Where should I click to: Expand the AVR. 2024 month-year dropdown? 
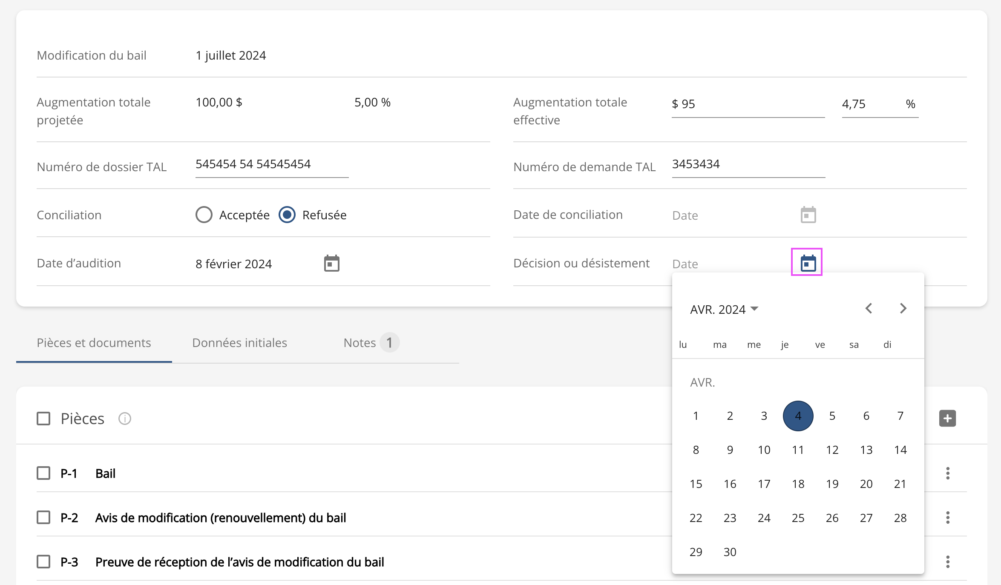pyautogui.click(x=724, y=309)
